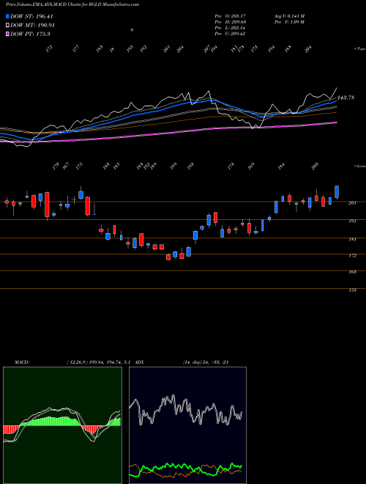Click the 153 price axis label
Image resolution: width=366 pixels, height=484 pixels.
(352, 290)
